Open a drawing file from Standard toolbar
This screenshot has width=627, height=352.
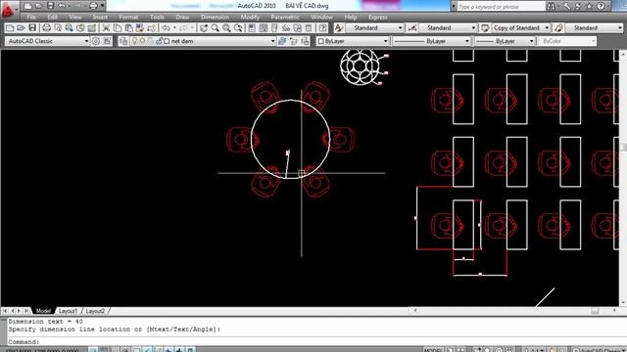21,28
